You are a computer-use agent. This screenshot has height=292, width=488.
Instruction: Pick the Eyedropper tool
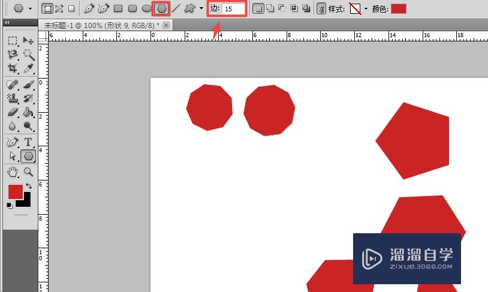pos(28,68)
